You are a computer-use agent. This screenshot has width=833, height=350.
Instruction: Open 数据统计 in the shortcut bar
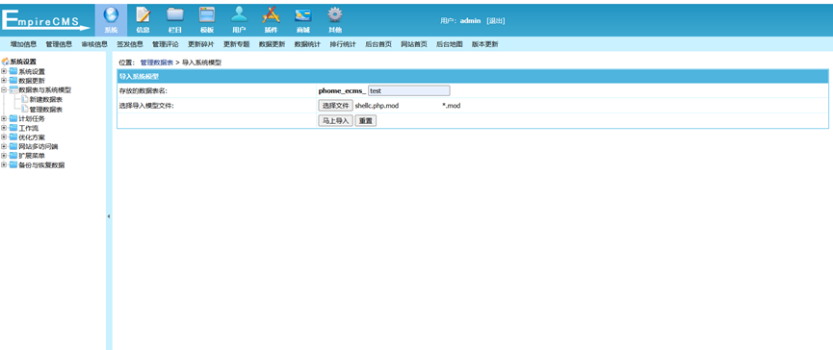point(307,44)
